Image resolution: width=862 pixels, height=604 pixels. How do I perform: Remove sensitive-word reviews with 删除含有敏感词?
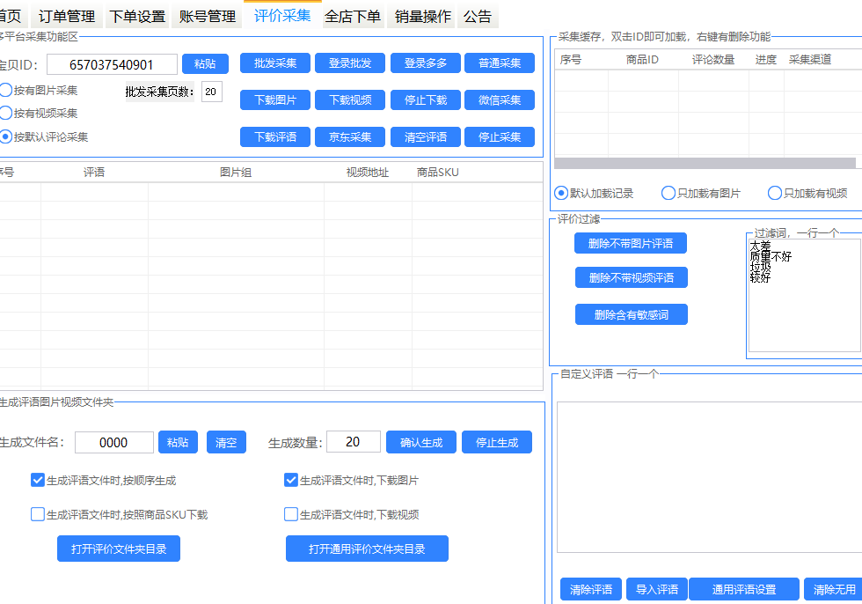[631, 314]
